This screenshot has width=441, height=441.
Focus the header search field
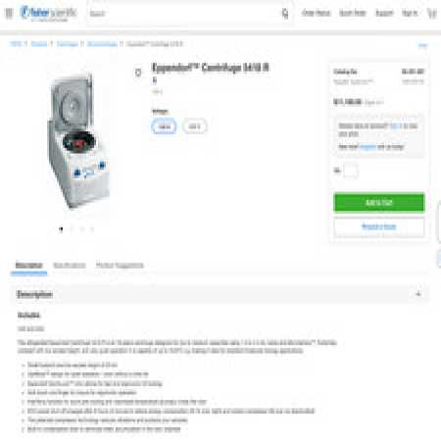[184, 14]
